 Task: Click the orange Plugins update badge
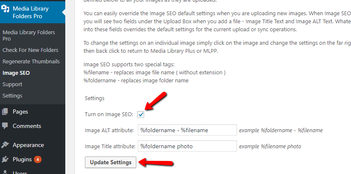[38, 160]
